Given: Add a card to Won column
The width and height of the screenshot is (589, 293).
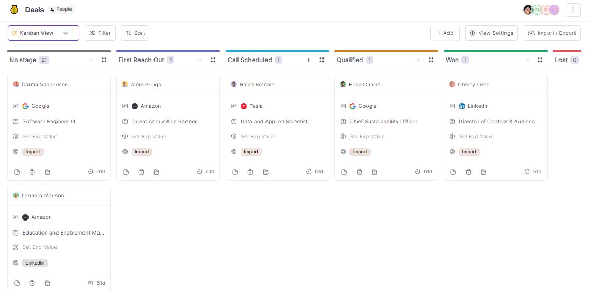Looking at the screenshot, I should pyautogui.click(x=527, y=60).
